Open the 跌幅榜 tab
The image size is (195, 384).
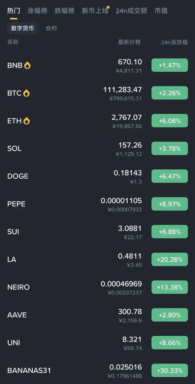coord(64,11)
